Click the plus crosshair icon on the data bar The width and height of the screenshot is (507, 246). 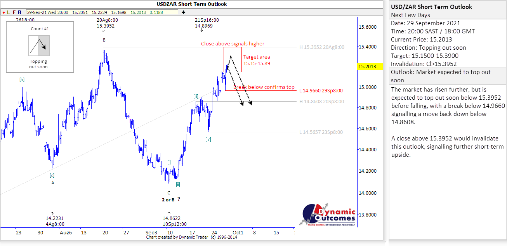[183, 12]
